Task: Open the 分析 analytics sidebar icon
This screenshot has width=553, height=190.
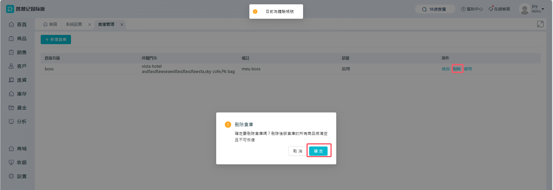Action: (11, 121)
